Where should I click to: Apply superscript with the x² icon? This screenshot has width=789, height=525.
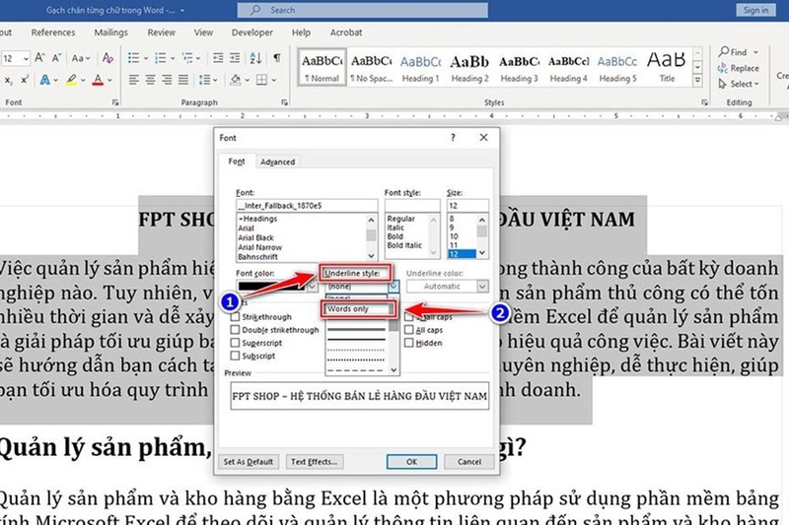(24, 80)
